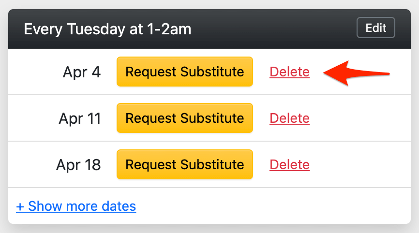Request a substitute for Apr 4
Viewport: 419px width, 233px height.
pyautogui.click(x=184, y=72)
